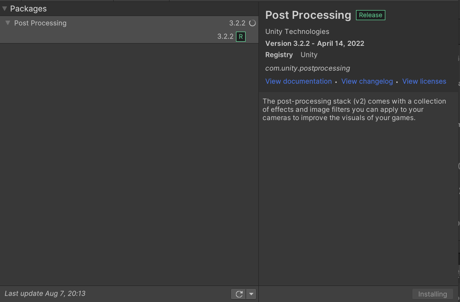The height and width of the screenshot is (302, 460).
Task: Open the View changelog link
Action: click(367, 81)
